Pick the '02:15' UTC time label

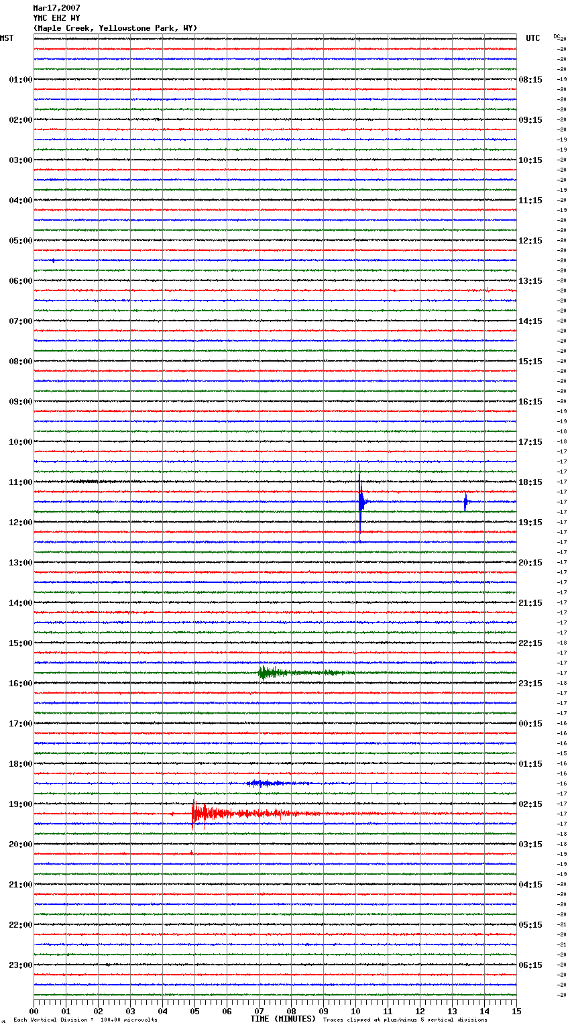tap(530, 804)
